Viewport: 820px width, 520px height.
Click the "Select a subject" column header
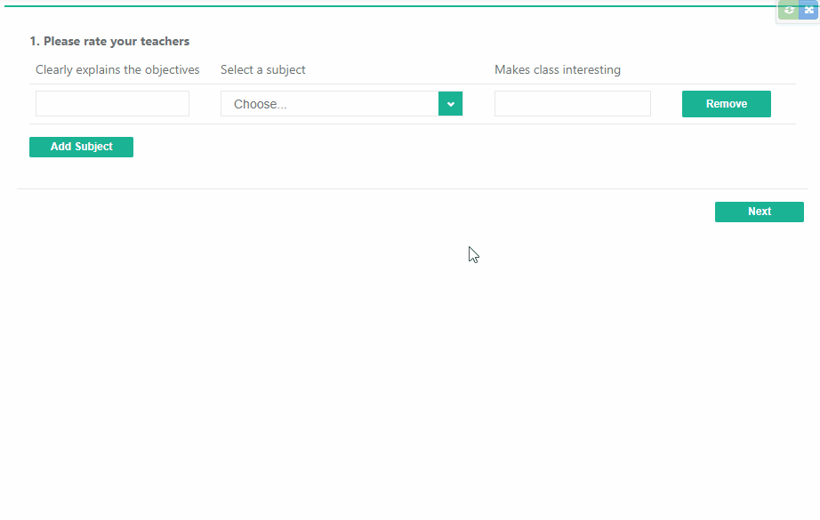[x=262, y=69]
